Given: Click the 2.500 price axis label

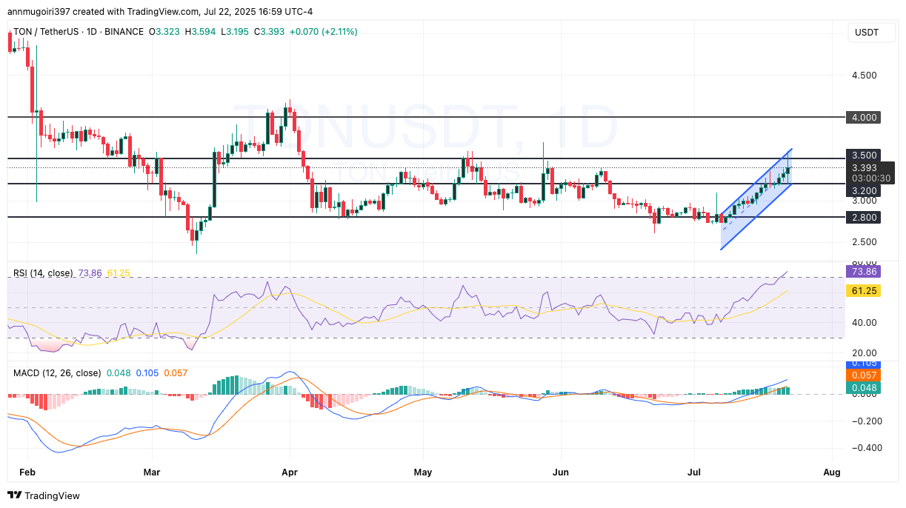Looking at the screenshot, I should [865, 242].
